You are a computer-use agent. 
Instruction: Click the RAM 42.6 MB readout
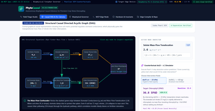(x=180, y=2)
